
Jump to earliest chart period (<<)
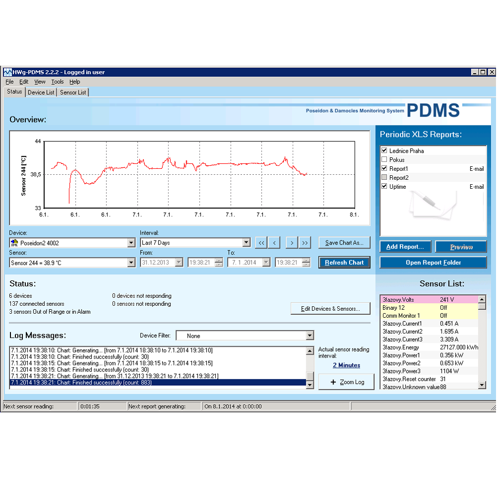click(261, 243)
